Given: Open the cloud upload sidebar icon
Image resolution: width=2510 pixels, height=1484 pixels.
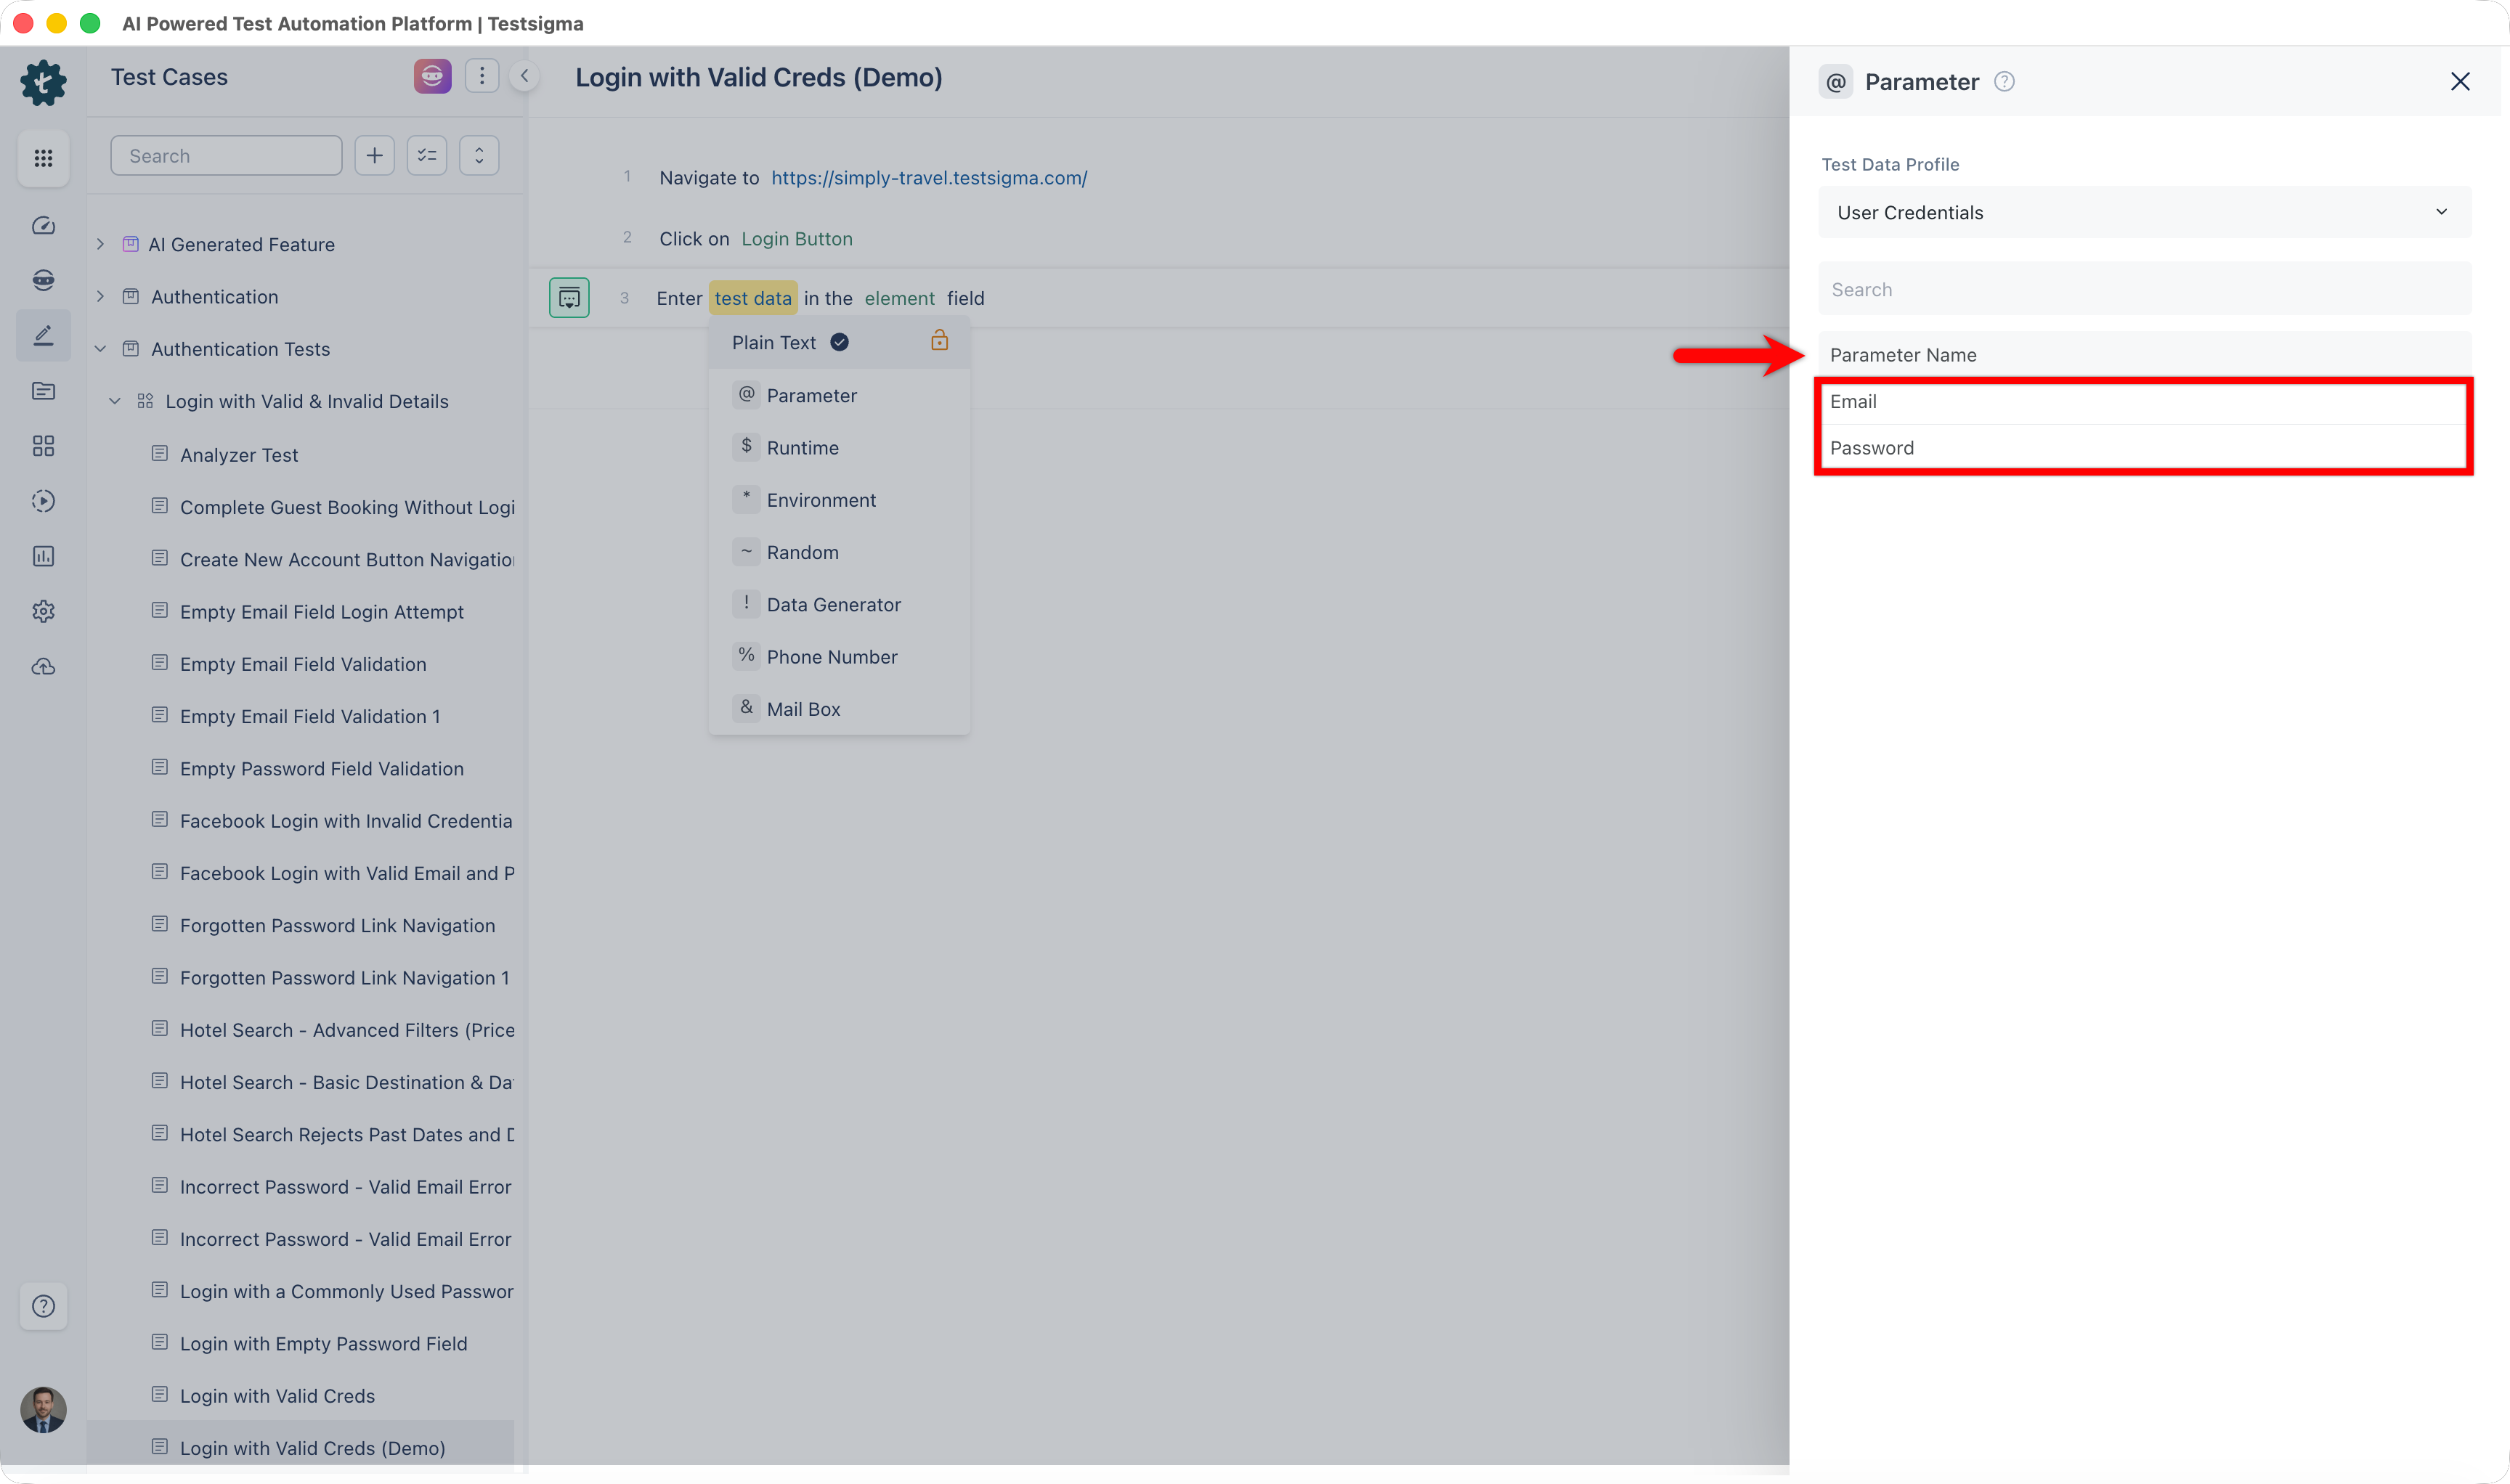Looking at the screenshot, I should 43,666.
